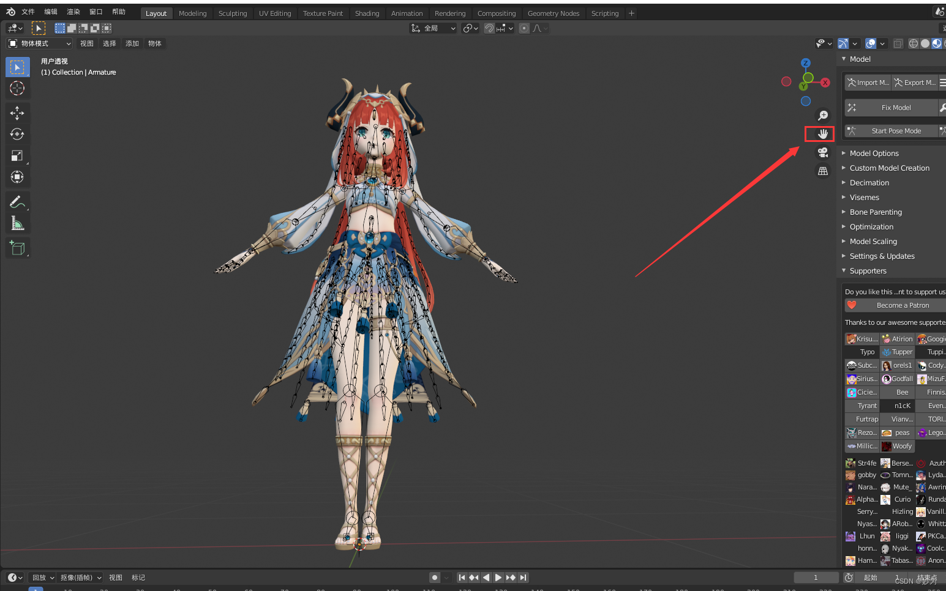
Task: Toggle X-ray mode
Action: (x=898, y=43)
